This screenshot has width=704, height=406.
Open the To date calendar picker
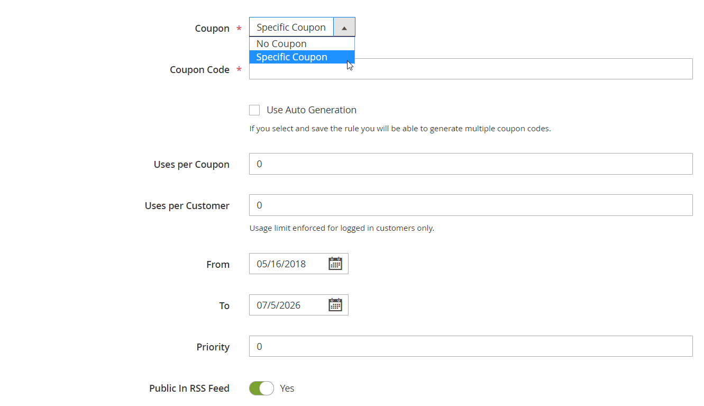[335, 305]
